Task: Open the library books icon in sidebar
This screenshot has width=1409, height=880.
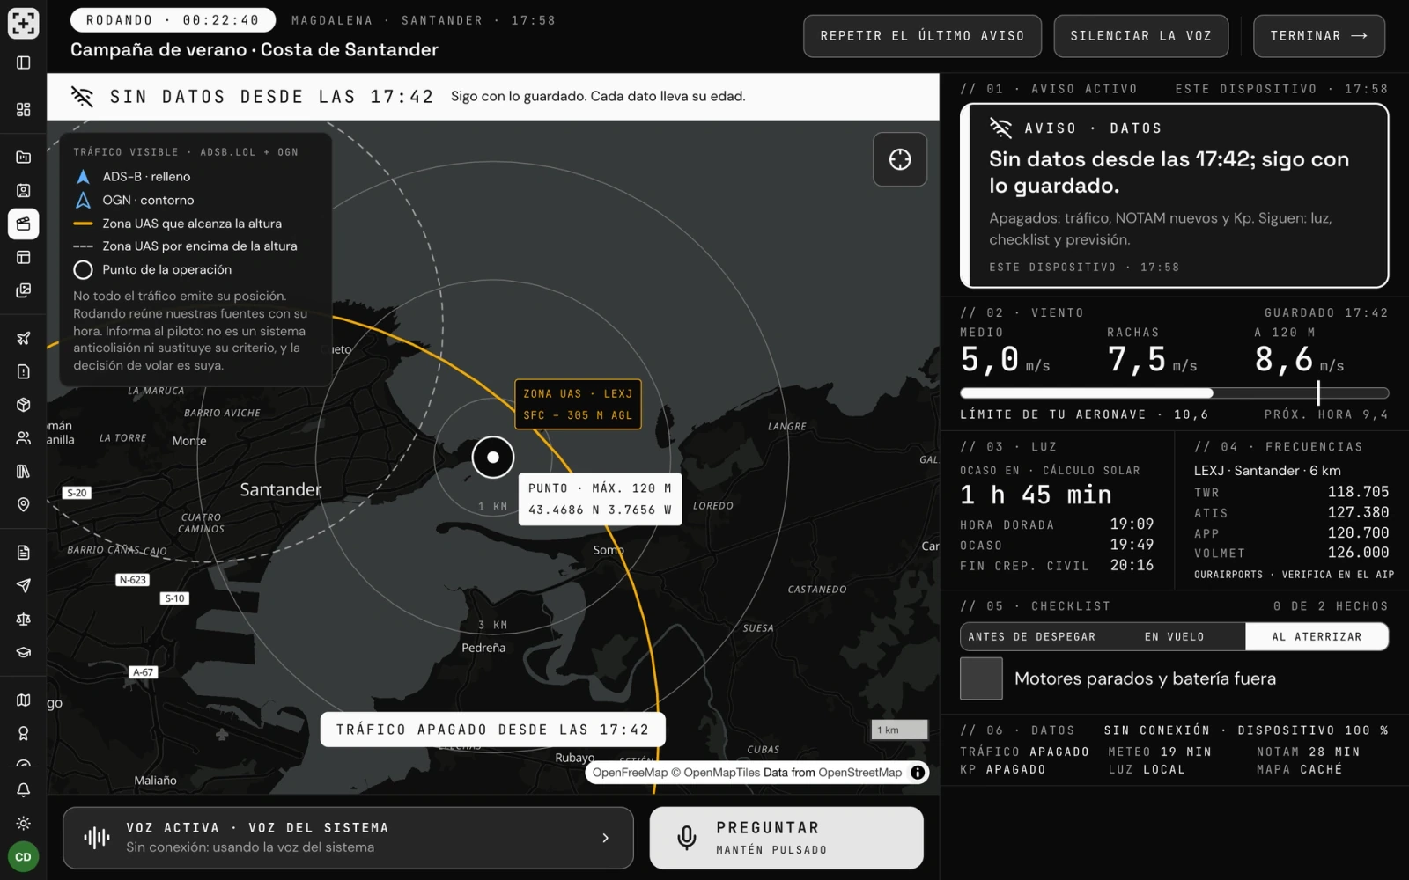Action: 24,471
